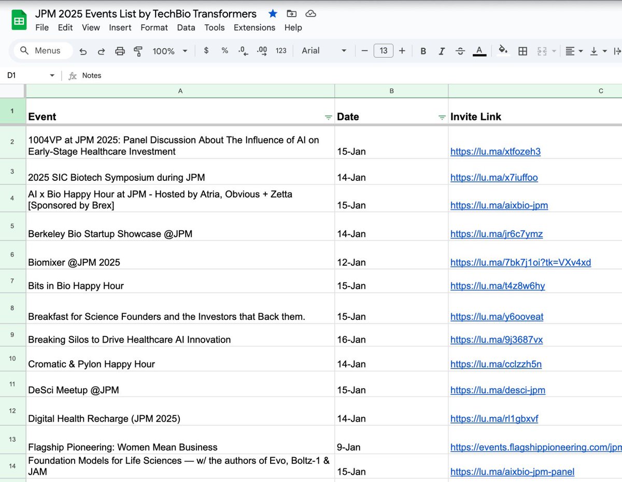Check the cloud save status icon

click(x=310, y=13)
